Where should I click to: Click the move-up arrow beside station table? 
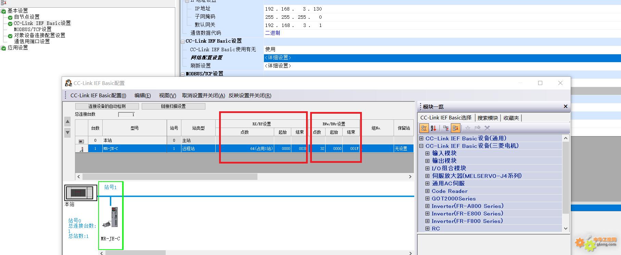pos(67,122)
